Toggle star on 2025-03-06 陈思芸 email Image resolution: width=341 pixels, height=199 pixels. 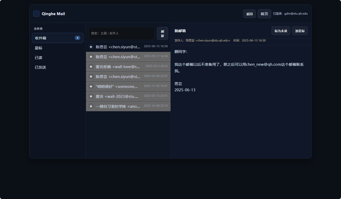91,76
